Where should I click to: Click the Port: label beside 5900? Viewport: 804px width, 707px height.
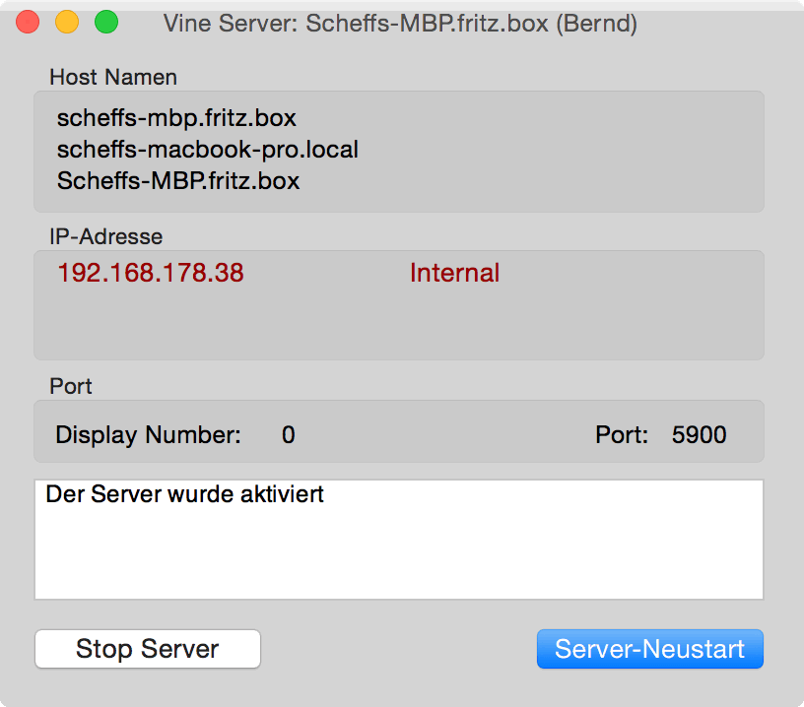pyautogui.click(x=622, y=434)
